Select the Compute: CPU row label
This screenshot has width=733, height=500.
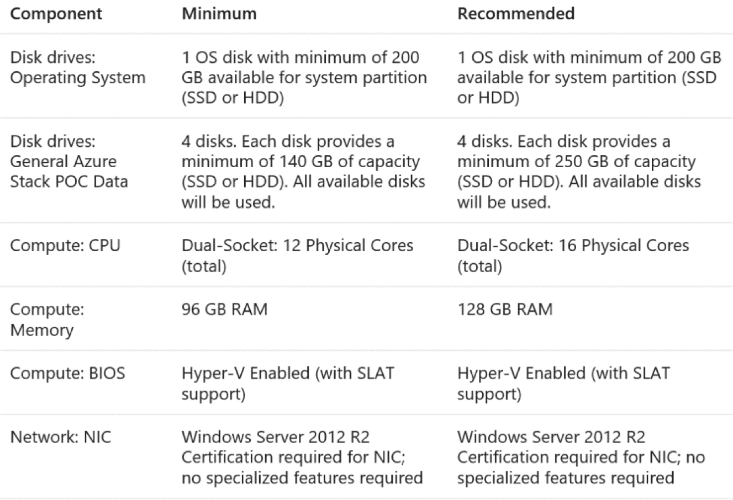point(65,245)
